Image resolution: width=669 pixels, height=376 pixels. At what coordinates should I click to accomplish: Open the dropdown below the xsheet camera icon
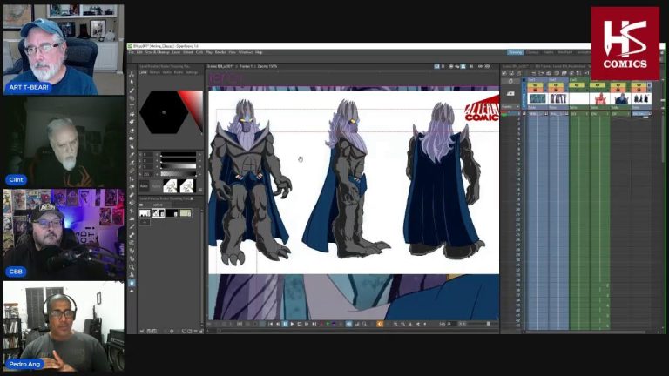tap(511, 108)
